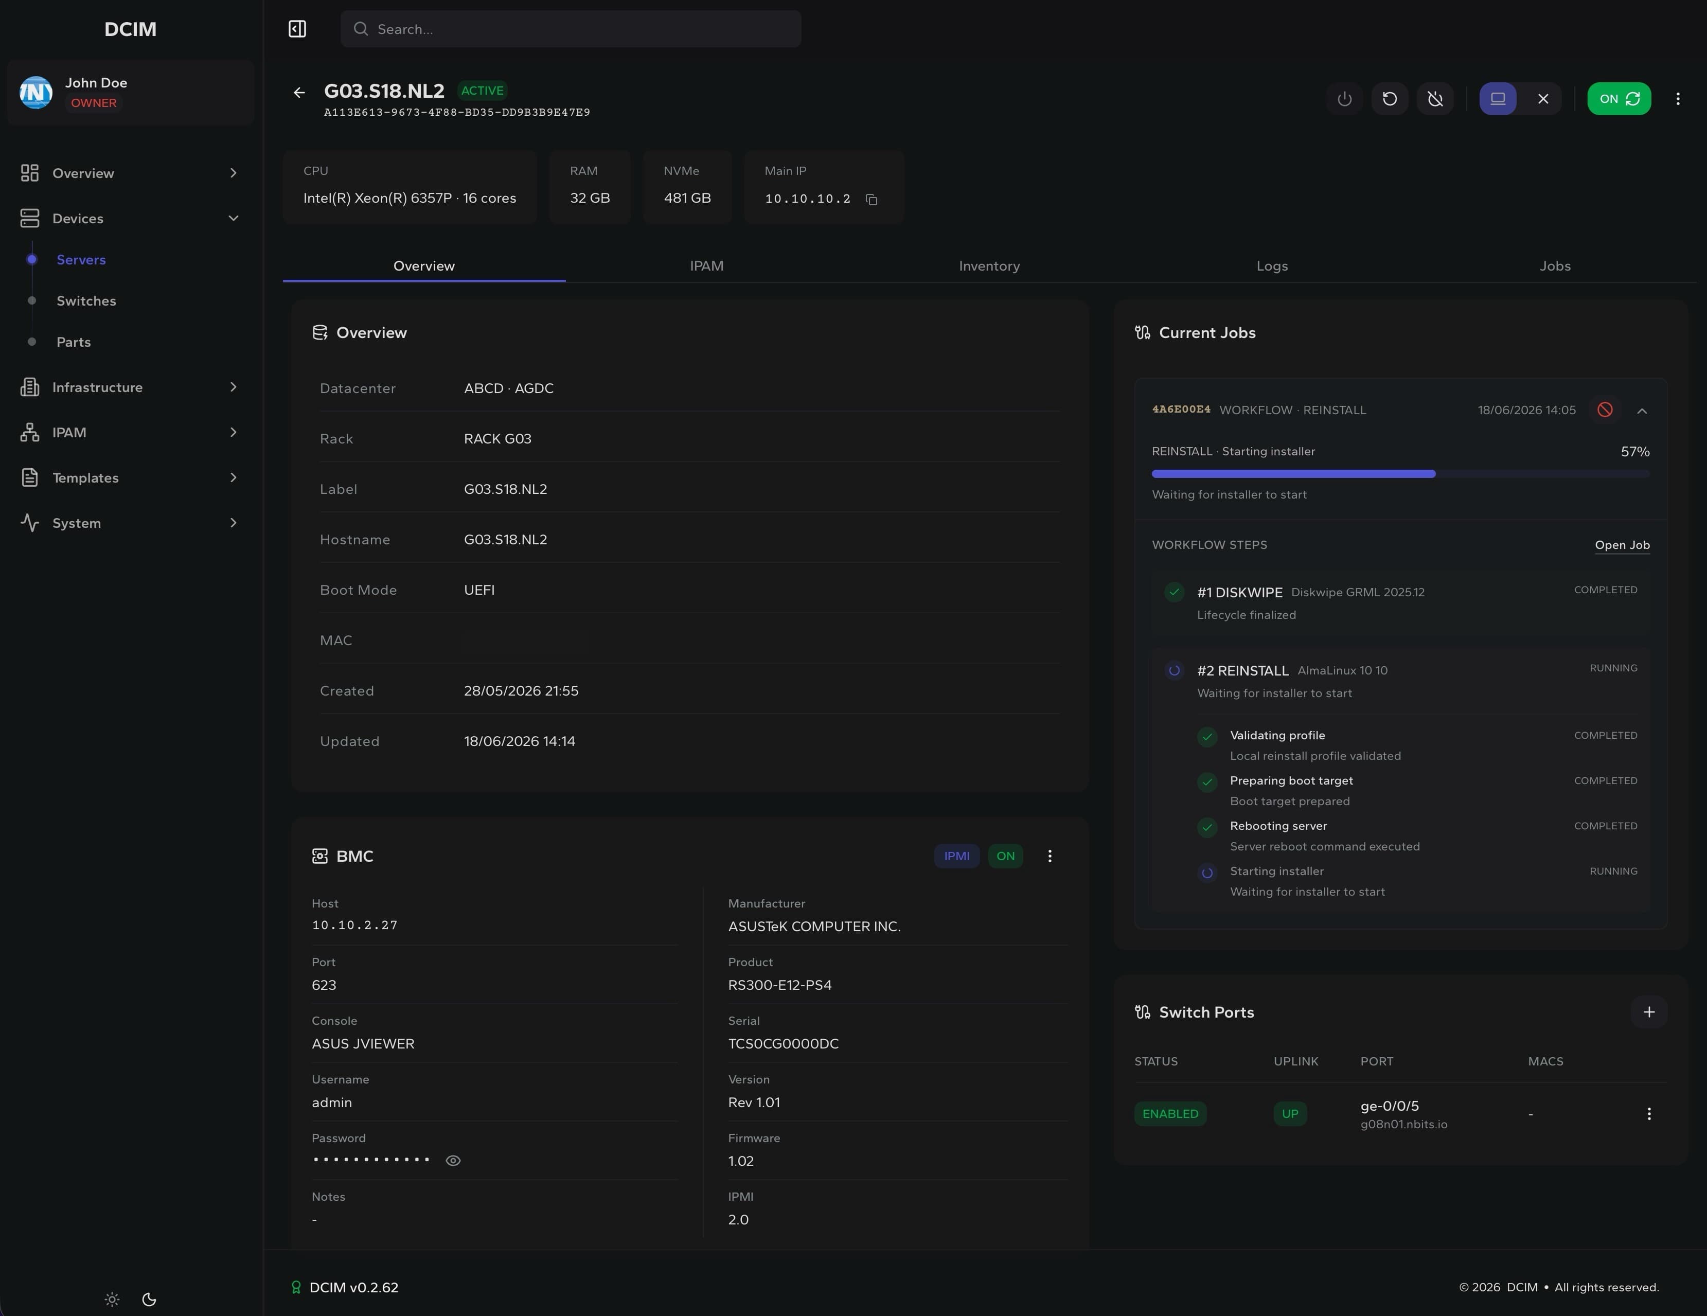Click the Overview card database icon
This screenshot has height=1316, width=1707.
(319, 333)
